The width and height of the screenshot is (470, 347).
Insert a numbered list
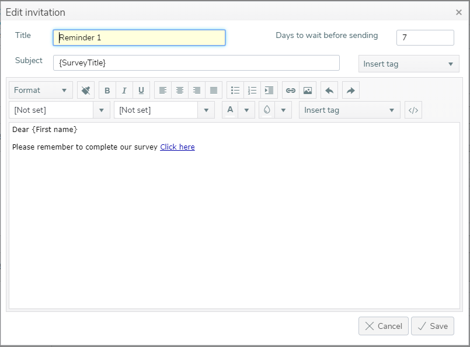coord(252,91)
